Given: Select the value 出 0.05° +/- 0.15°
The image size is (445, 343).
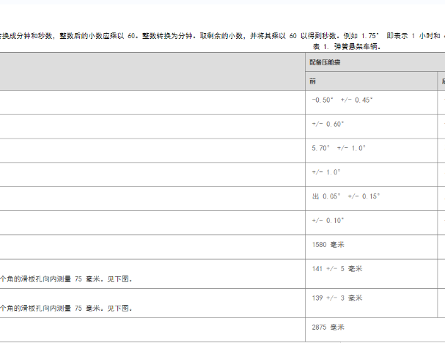Looking at the screenshot, I should coord(346,196).
